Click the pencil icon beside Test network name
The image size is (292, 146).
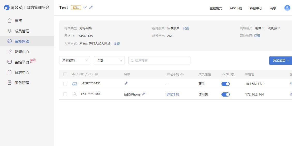[91, 8]
